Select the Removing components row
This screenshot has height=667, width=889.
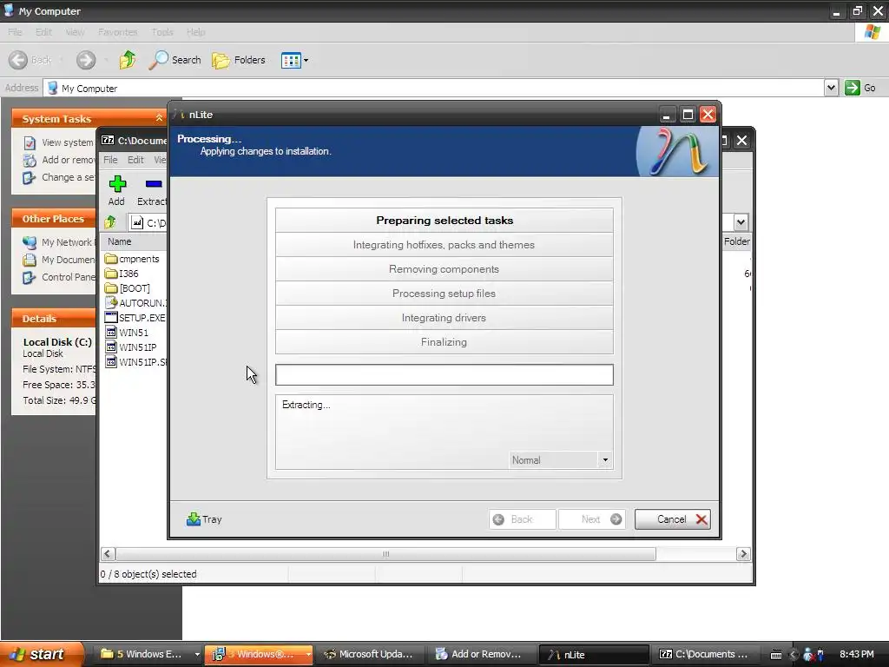point(444,269)
